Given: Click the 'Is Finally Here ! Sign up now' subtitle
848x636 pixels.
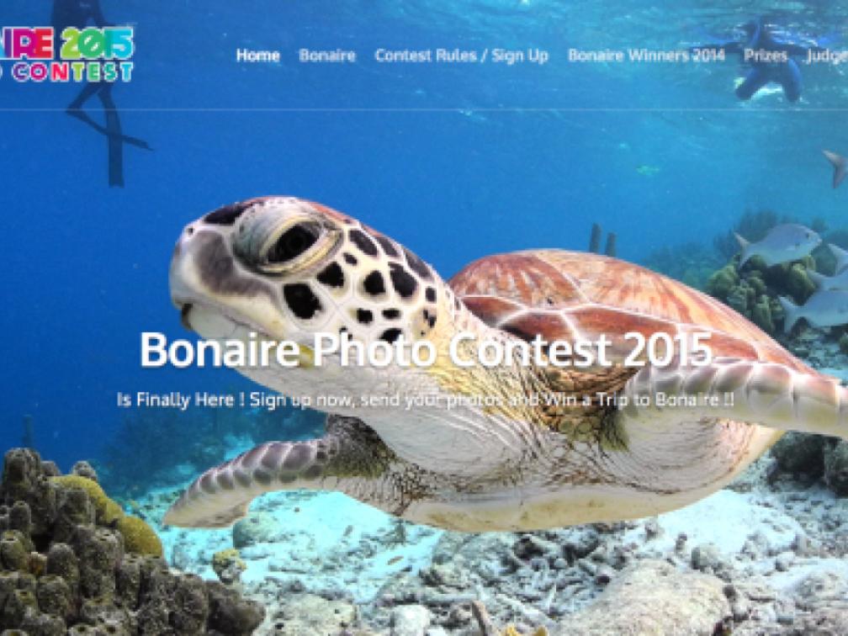Looking at the screenshot, I should (x=426, y=400).
